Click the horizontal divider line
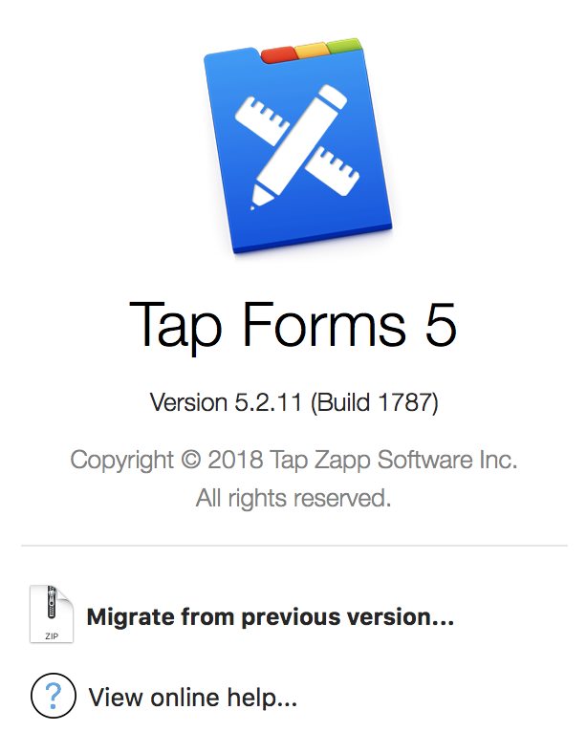 coord(293,547)
